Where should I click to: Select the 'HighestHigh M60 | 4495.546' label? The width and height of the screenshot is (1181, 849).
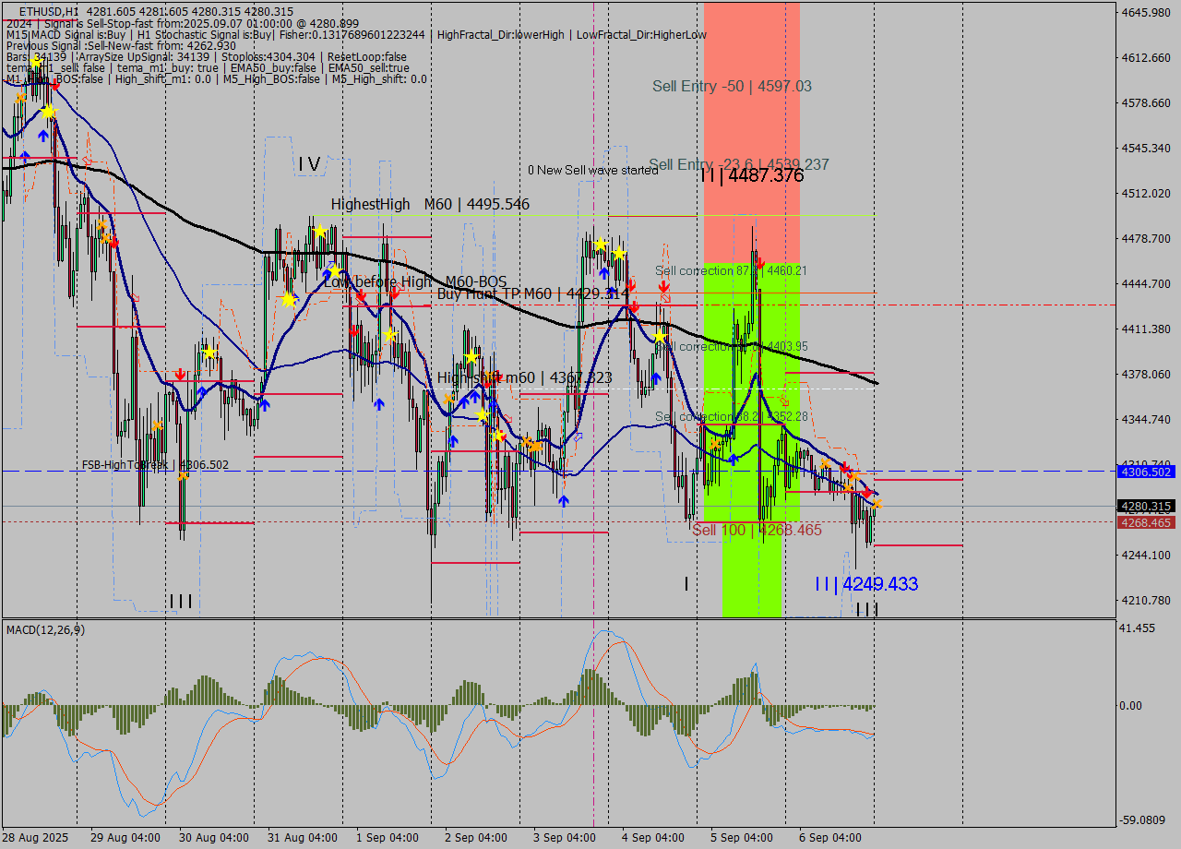(x=430, y=204)
